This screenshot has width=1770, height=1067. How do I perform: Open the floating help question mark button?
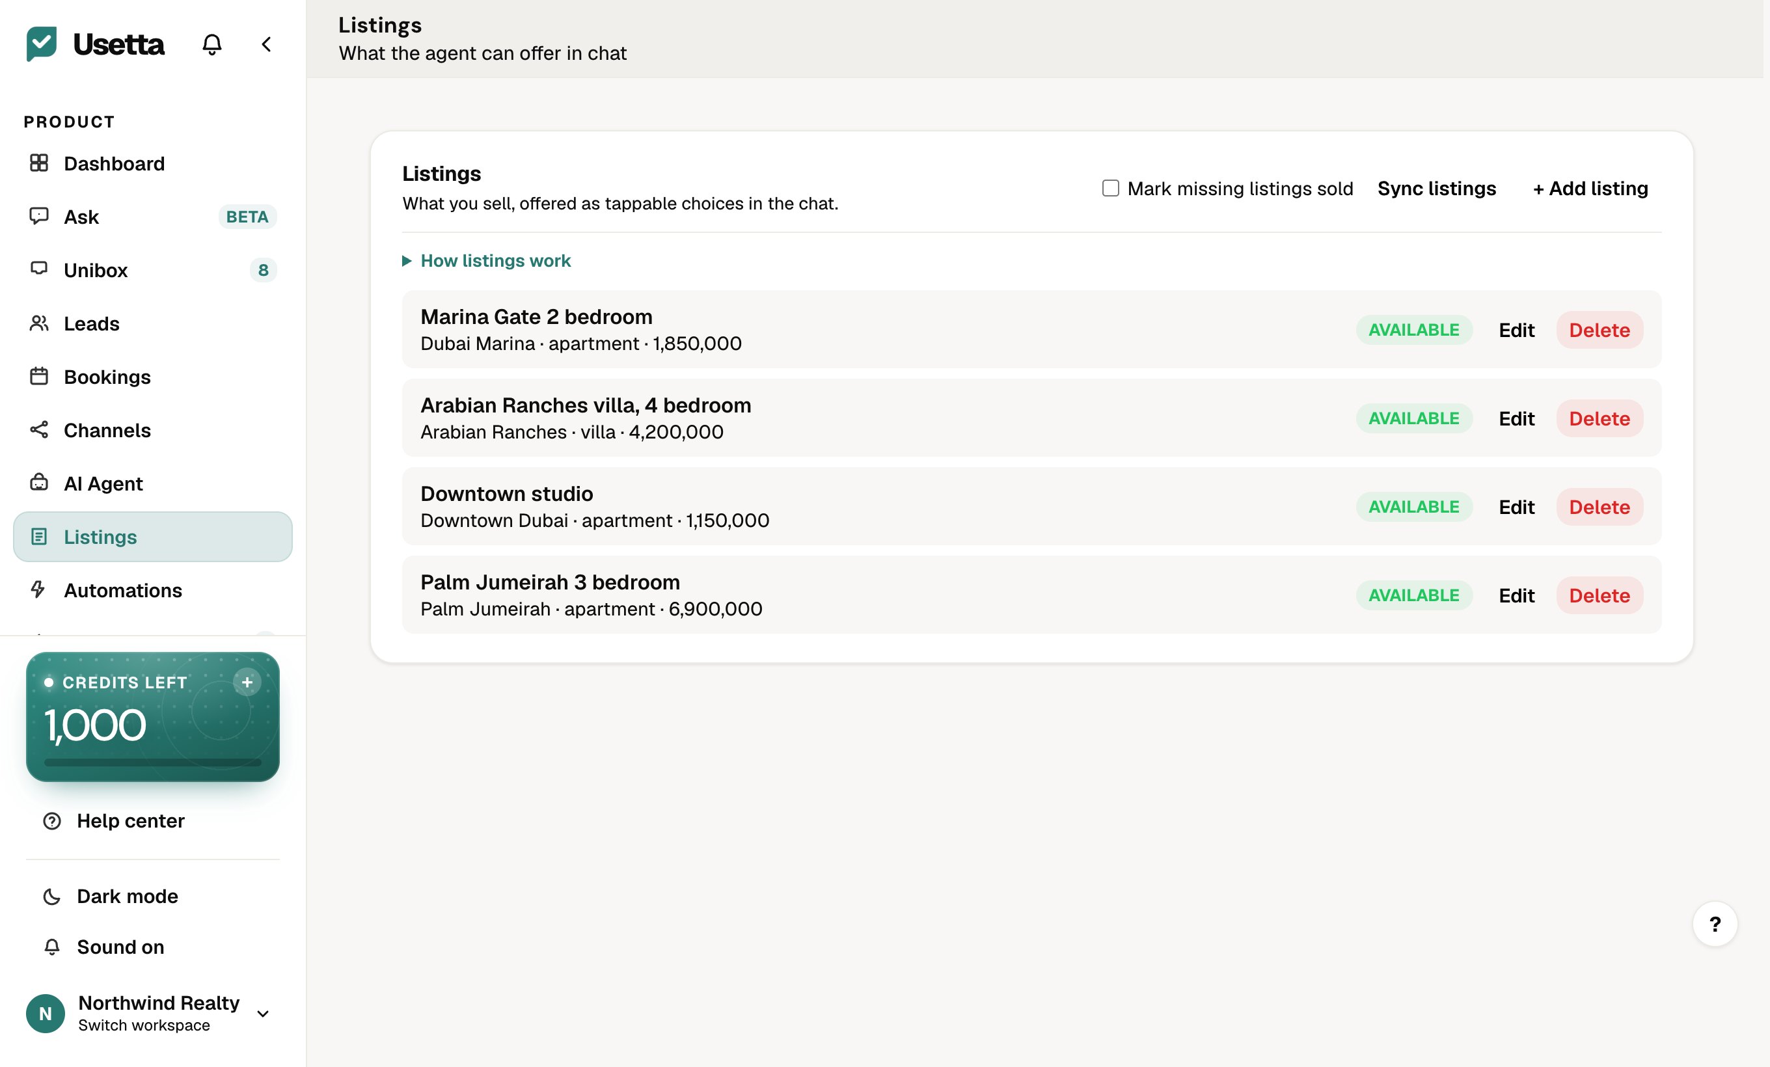(1715, 924)
